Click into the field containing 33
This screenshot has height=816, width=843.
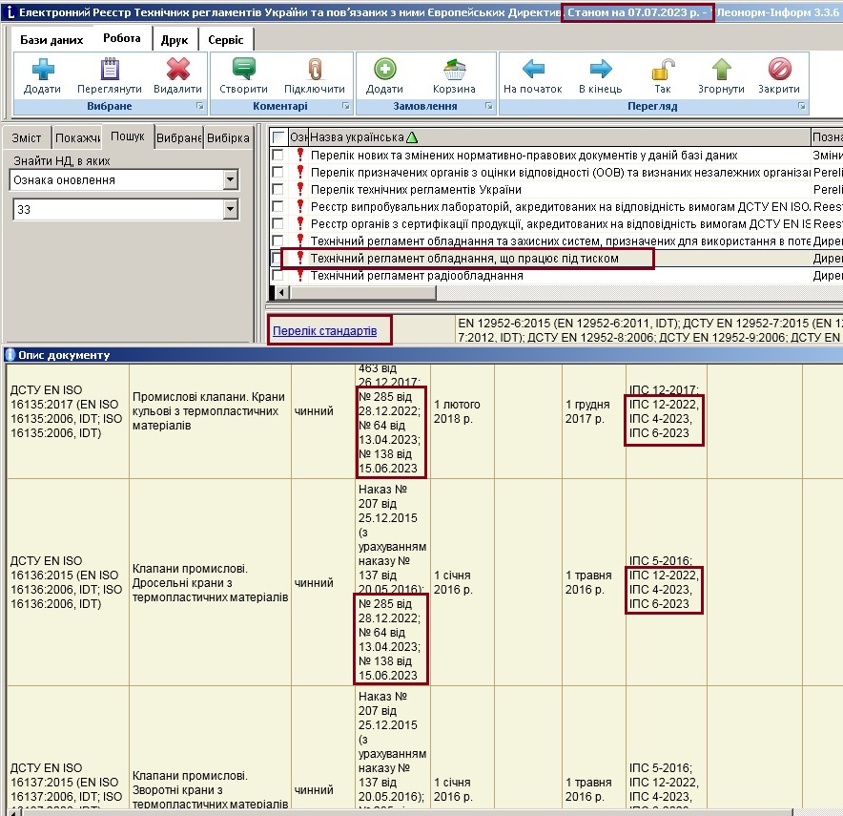coord(118,209)
